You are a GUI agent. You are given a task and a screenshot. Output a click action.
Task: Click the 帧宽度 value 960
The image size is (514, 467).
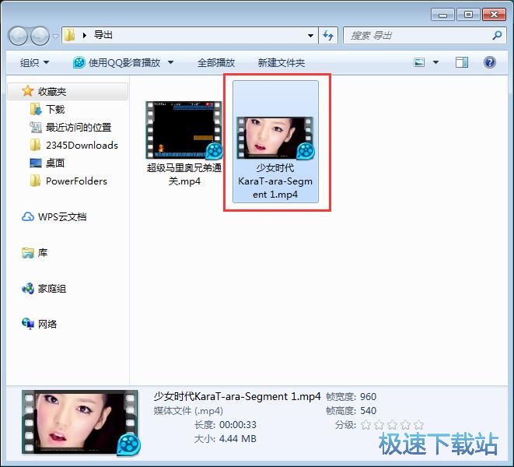pyautogui.click(x=368, y=397)
